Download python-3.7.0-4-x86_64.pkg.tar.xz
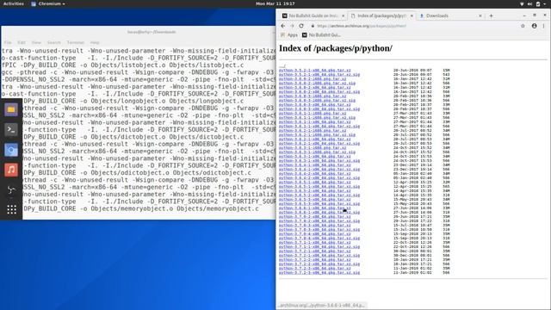This screenshot has width=551, height=310. point(315,233)
